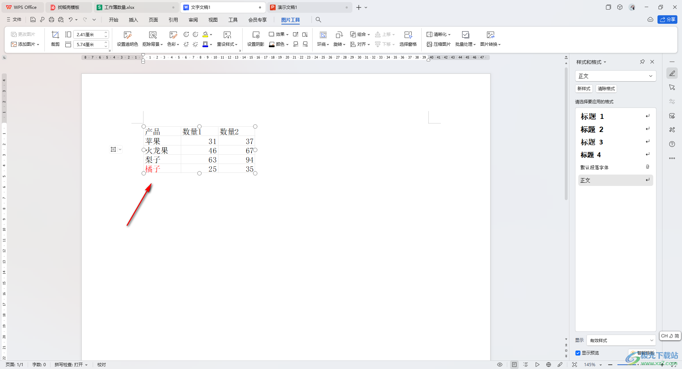Select the 裁剪 crop tool
Viewport: 682px width, 369px height.
point(55,39)
